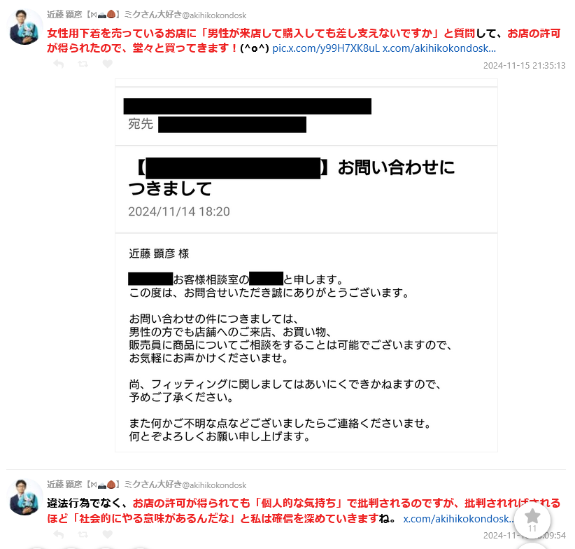This screenshot has width=575, height=549.
Task: Retweet the second tweet about 批判
Action: point(83,534)
